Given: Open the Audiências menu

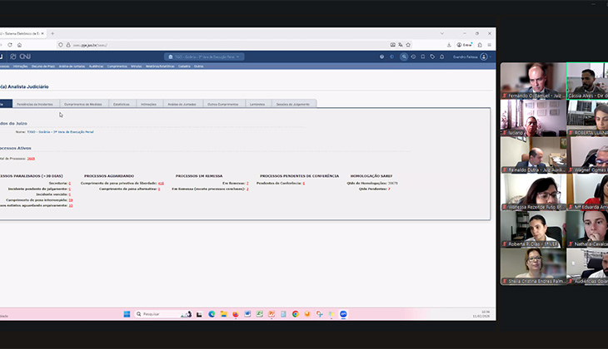Looking at the screenshot, I should (x=96, y=66).
